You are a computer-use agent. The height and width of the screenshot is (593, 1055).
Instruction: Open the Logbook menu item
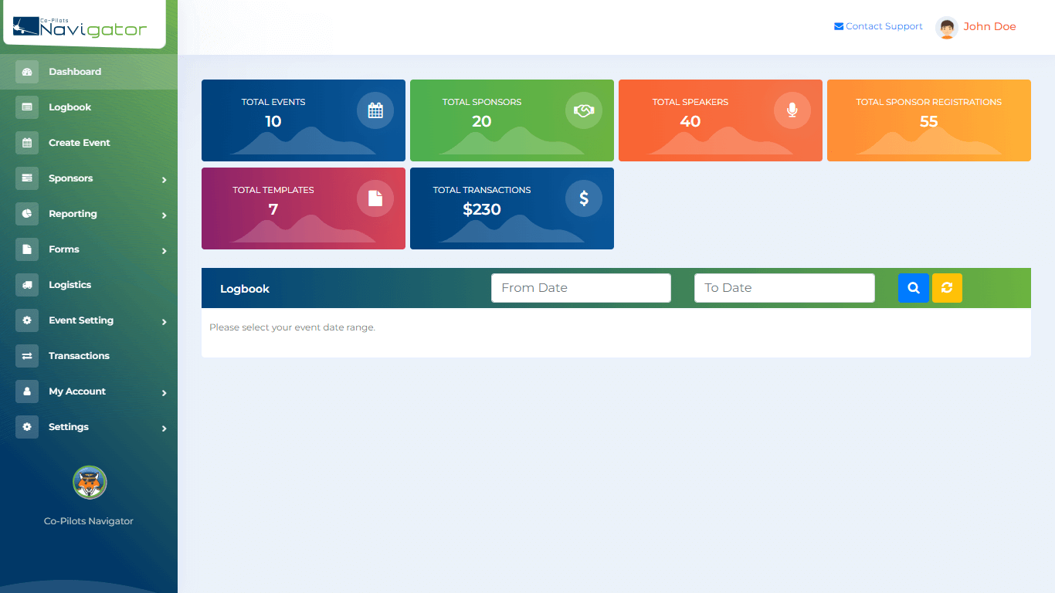click(x=70, y=107)
